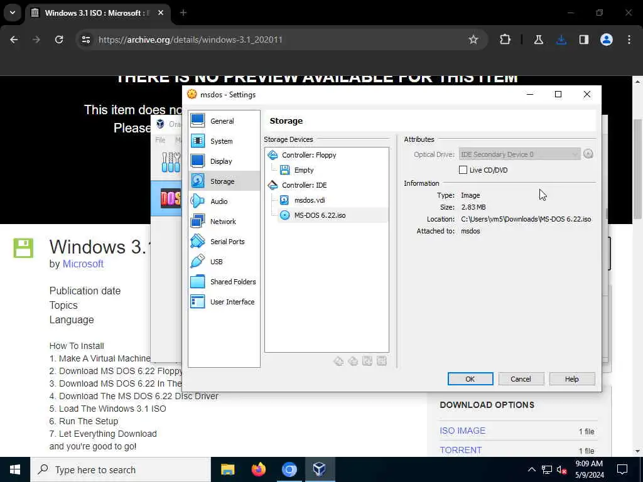The width and height of the screenshot is (643, 482).
Task: Open the Serial Ports settings category
Action: click(x=224, y=242)
